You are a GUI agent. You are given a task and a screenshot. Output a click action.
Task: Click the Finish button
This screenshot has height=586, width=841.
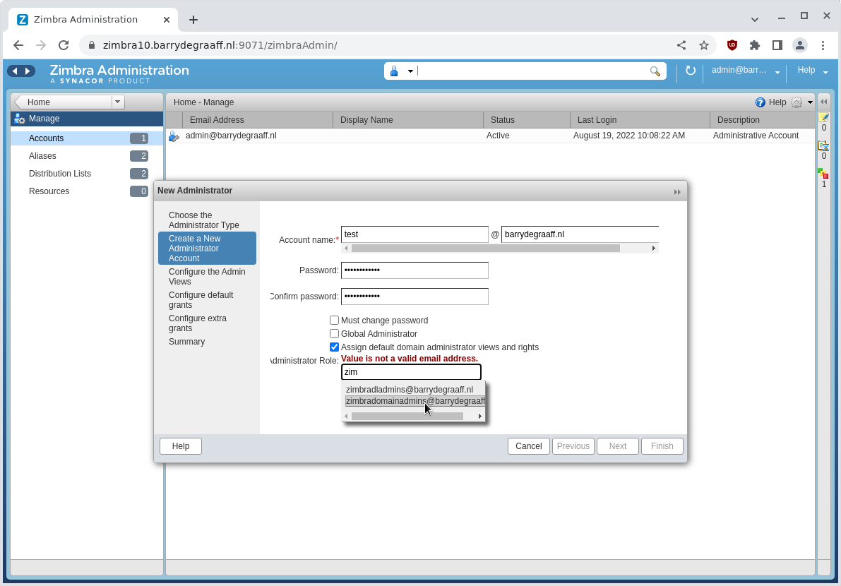point(662,446)
